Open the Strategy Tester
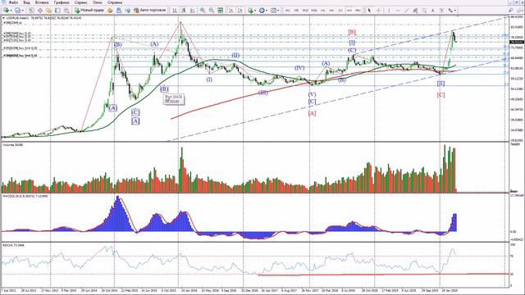This screenshot has height=295, width=525. pyautogui.click(x=66, y=11)
